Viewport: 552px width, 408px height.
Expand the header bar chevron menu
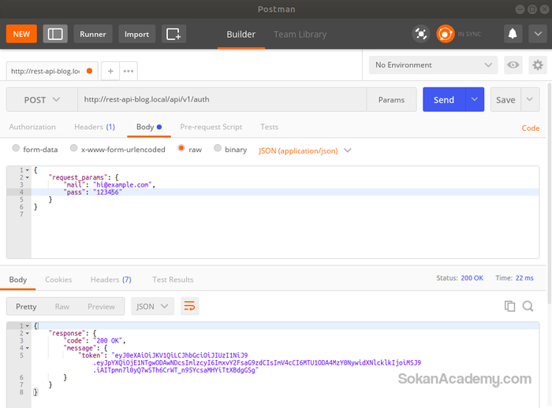(538, 34)
